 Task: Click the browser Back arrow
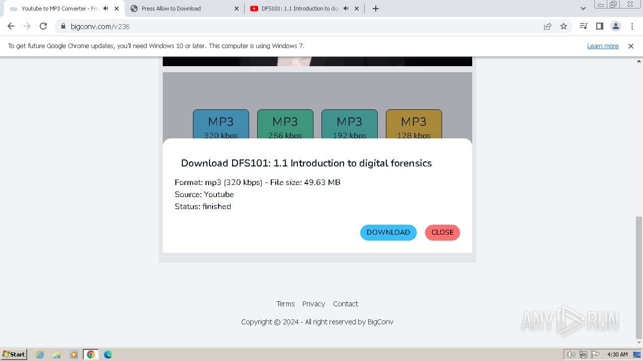tap(11, 26)
